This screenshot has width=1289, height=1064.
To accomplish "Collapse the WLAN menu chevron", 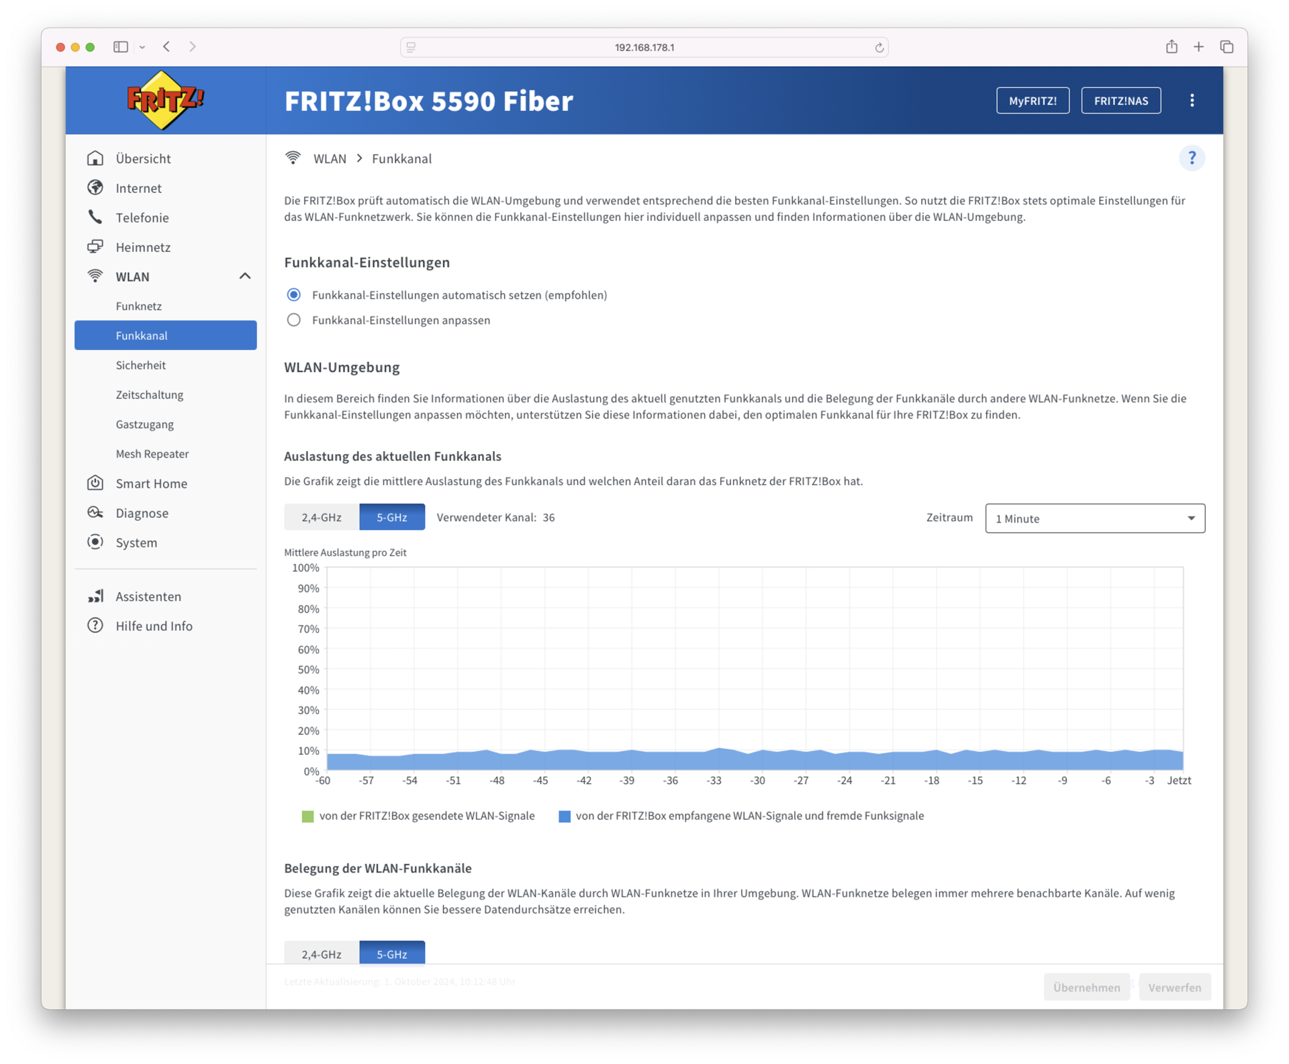I will (245, 276).
